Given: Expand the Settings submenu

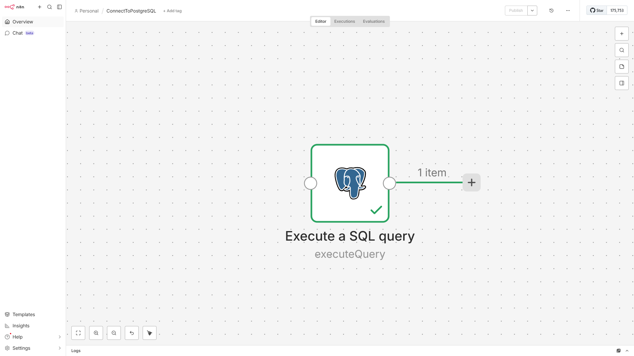Looking at the screenshot, I should [x=59, y=348].
